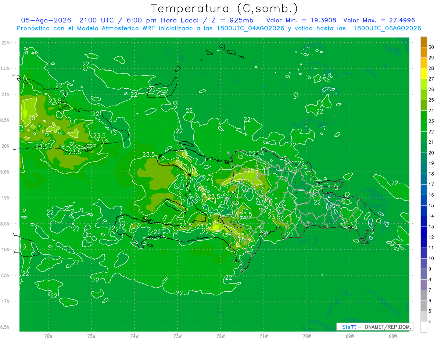Click the '71W' longitude axis label
The height and width of the screenshot is (341, 441).
[x=263, y=336]
